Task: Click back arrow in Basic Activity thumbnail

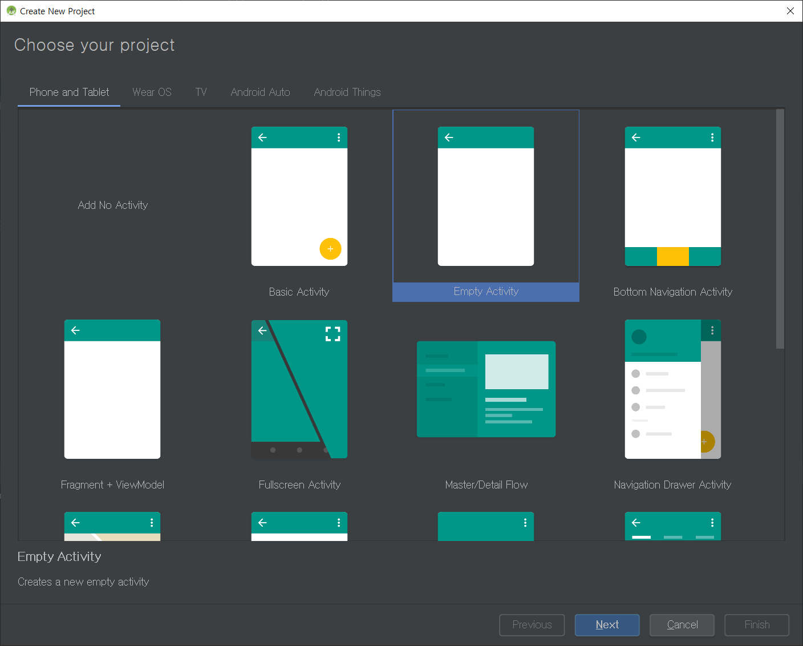Action: coord(262,138)
